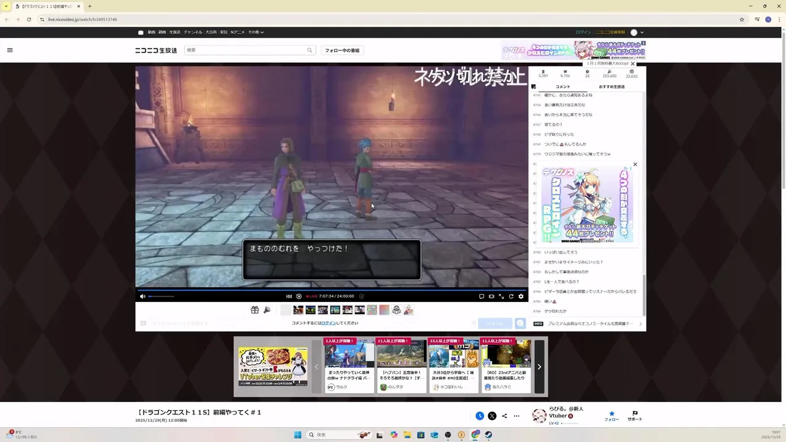The width and height of the screenshot is (786, 442).
Task: Toggle comment display icon in player
Action: pyautogui.click(x=481, y=297)
